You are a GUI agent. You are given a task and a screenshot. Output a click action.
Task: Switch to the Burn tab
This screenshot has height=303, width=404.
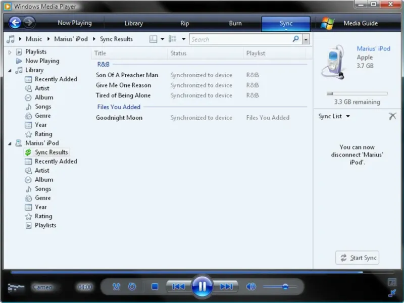click(235, 23)
